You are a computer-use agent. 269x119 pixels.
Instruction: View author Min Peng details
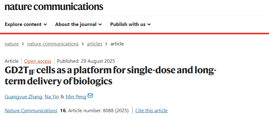point(76,97)
